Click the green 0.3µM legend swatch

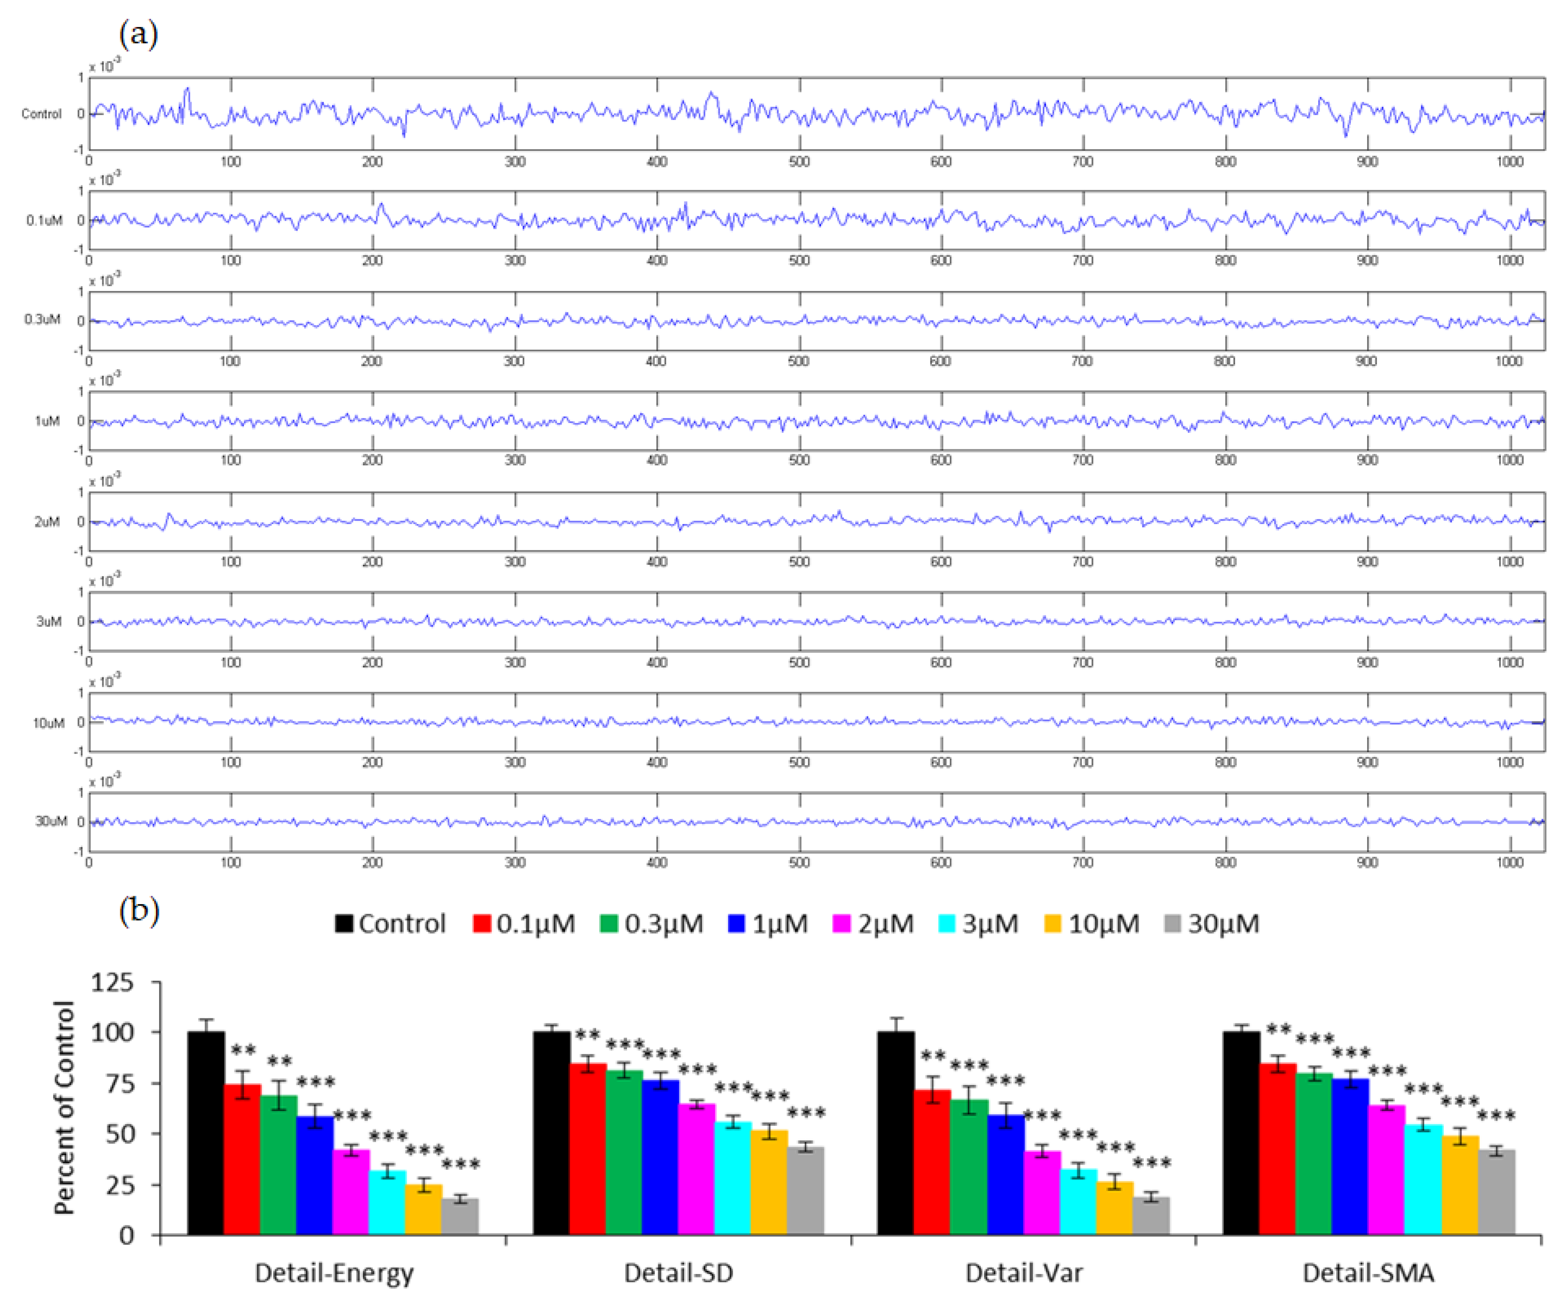[609, 923]
